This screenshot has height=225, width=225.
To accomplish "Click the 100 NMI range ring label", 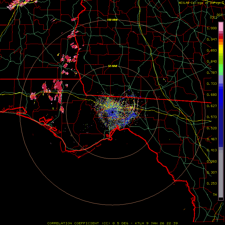I will 112,20.
